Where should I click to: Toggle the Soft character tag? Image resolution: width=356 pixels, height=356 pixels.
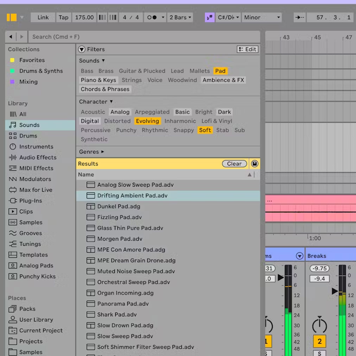205,130
